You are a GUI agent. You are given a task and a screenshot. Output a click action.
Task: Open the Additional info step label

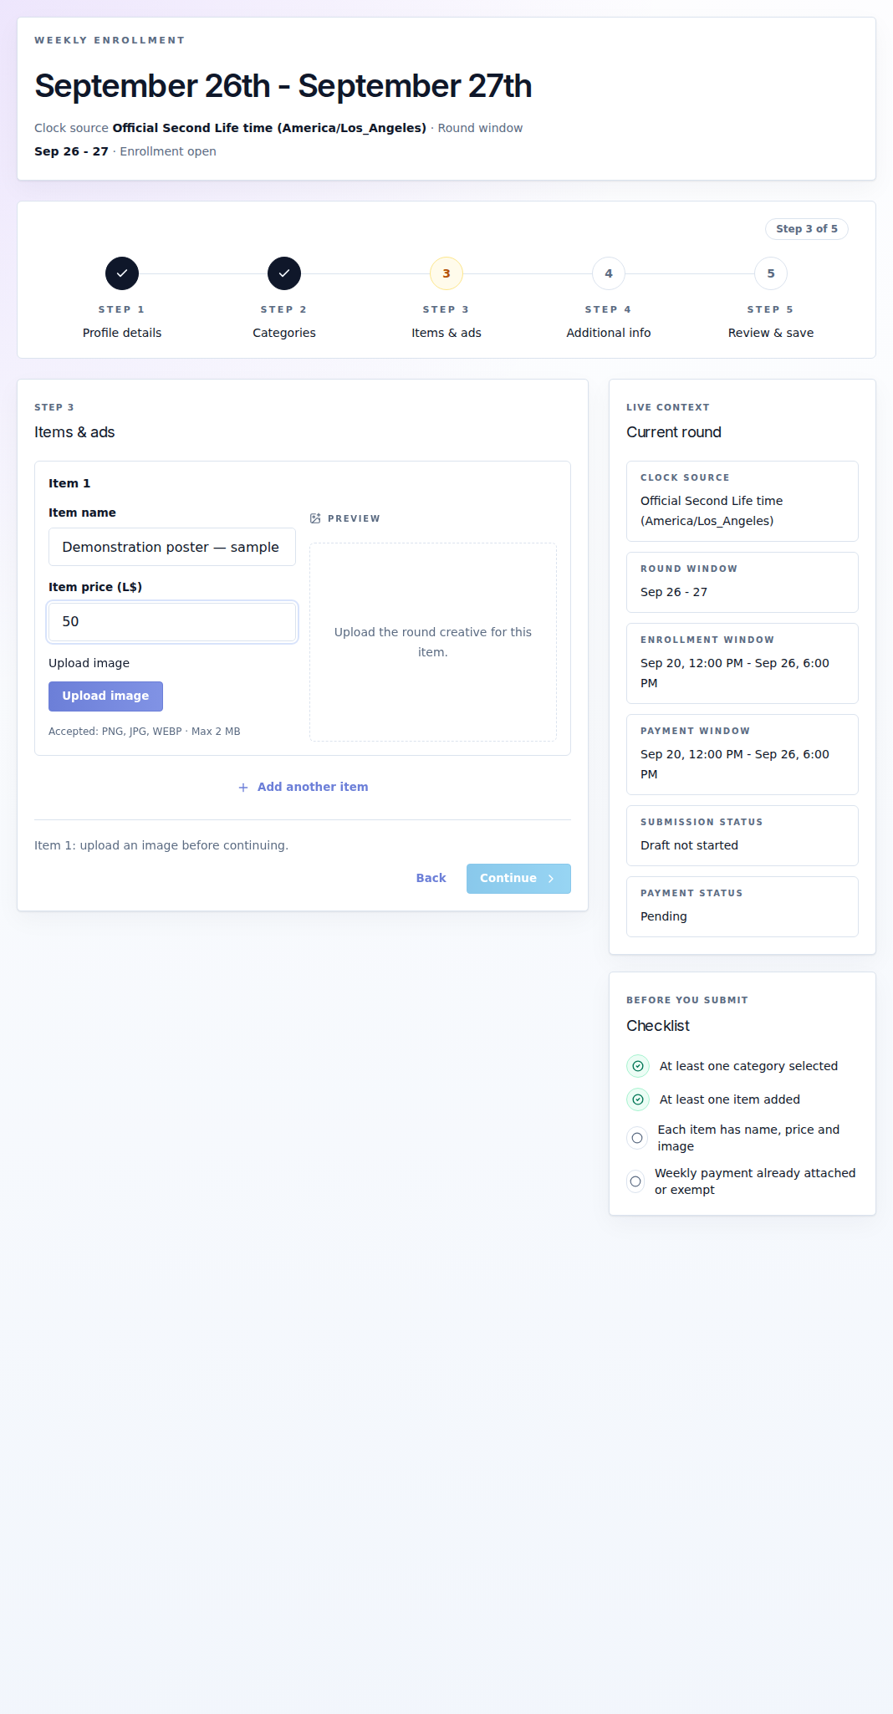click(609, 333)
